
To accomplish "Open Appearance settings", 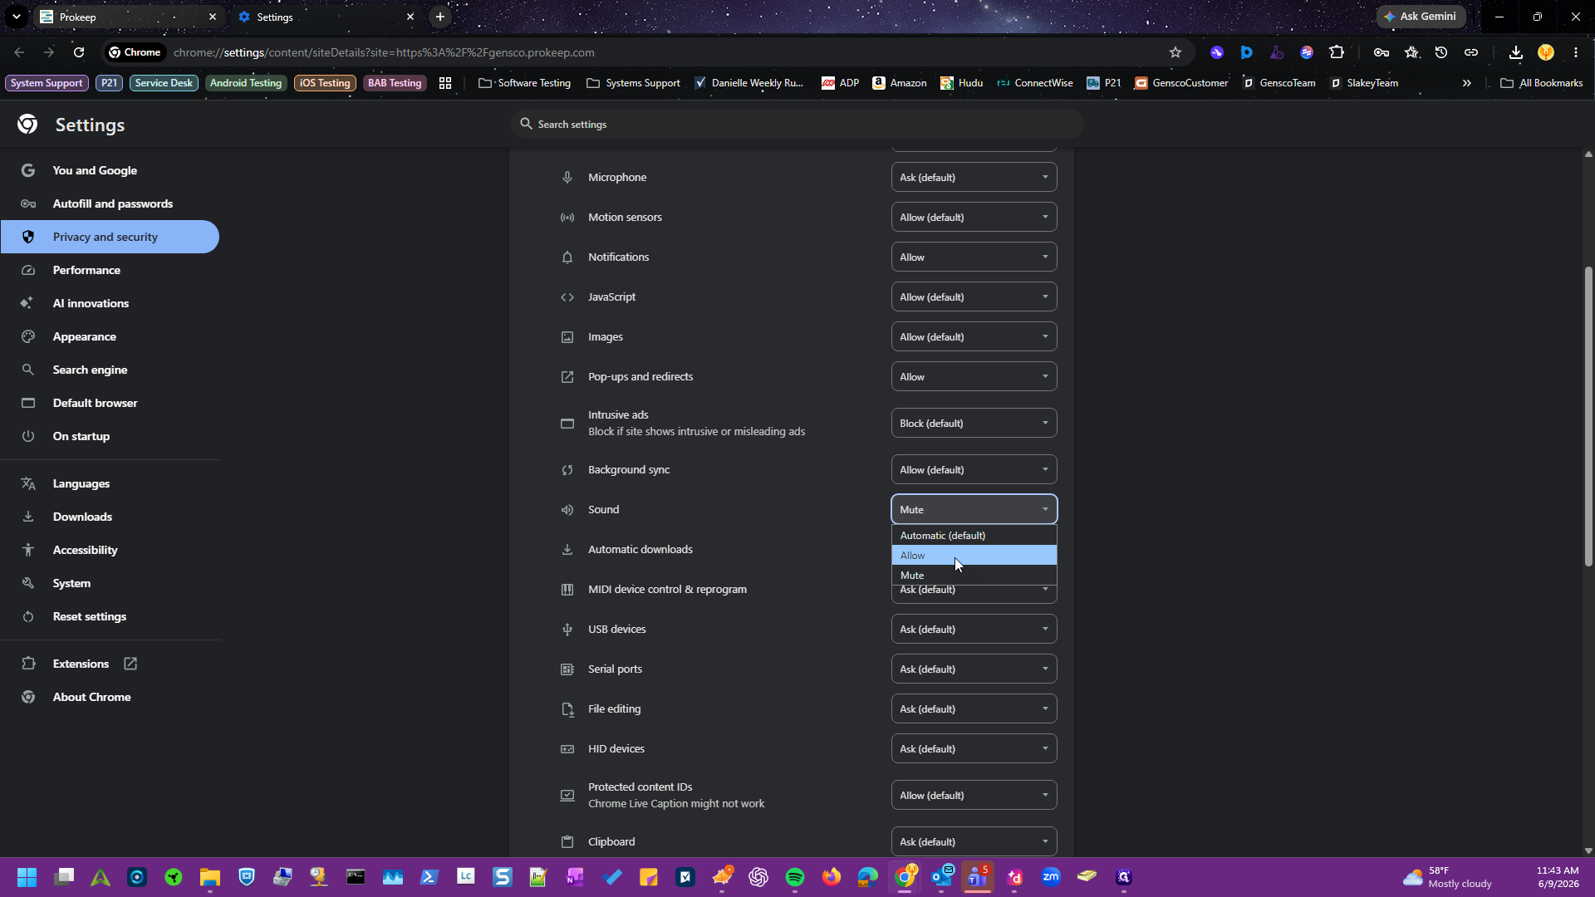I will pyautogui.click(x=110, y=336).
